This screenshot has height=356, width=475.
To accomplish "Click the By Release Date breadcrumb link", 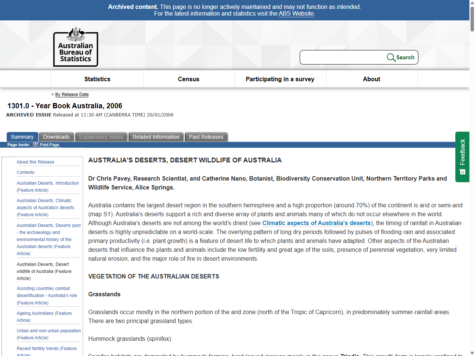I will tap(72, 95).
